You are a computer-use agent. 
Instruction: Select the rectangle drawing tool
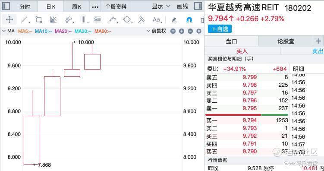tap(39, 19)
